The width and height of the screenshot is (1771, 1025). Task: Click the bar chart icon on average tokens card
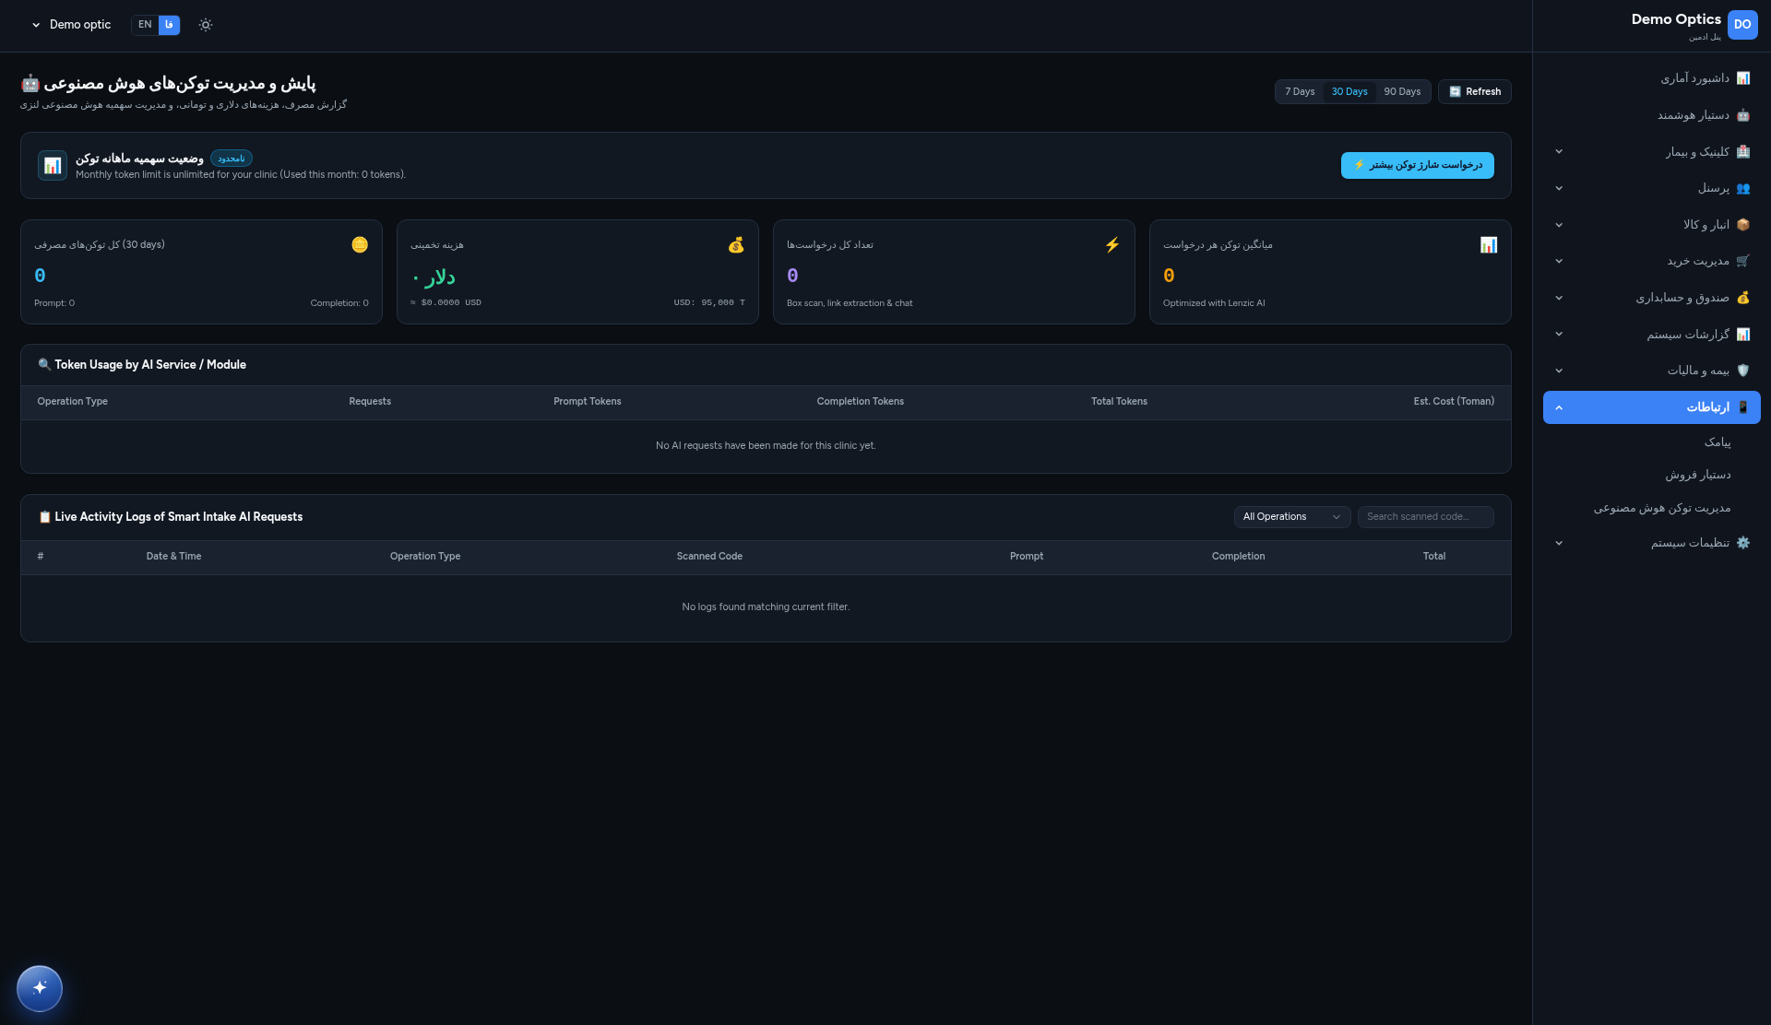pyautogui.click(x=1489, y=244)
